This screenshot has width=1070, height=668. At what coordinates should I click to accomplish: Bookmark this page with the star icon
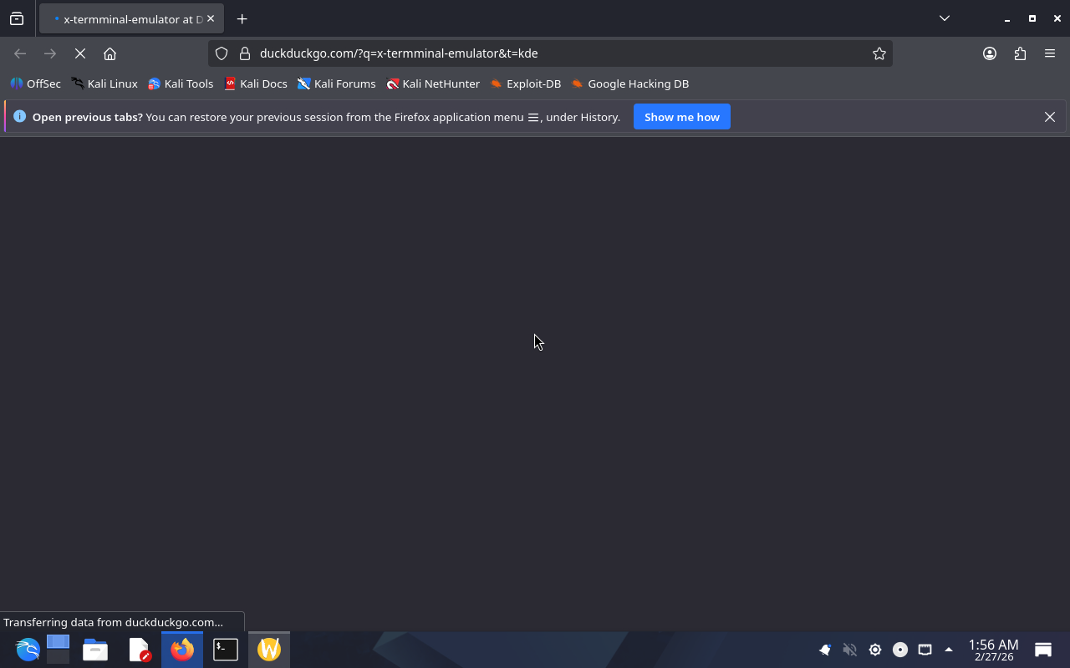pos(879,53)
